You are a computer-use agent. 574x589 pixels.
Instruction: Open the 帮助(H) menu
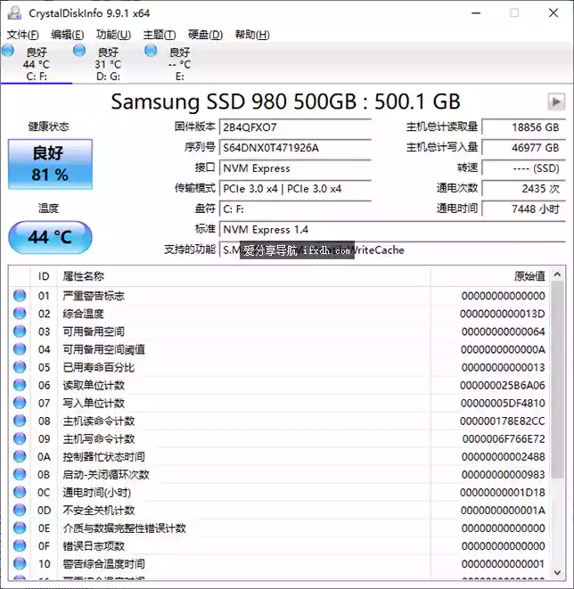pos(252,35)
